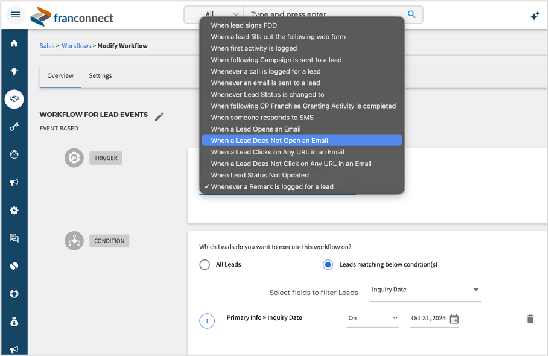Open the Overview tab

pos(60,76)
